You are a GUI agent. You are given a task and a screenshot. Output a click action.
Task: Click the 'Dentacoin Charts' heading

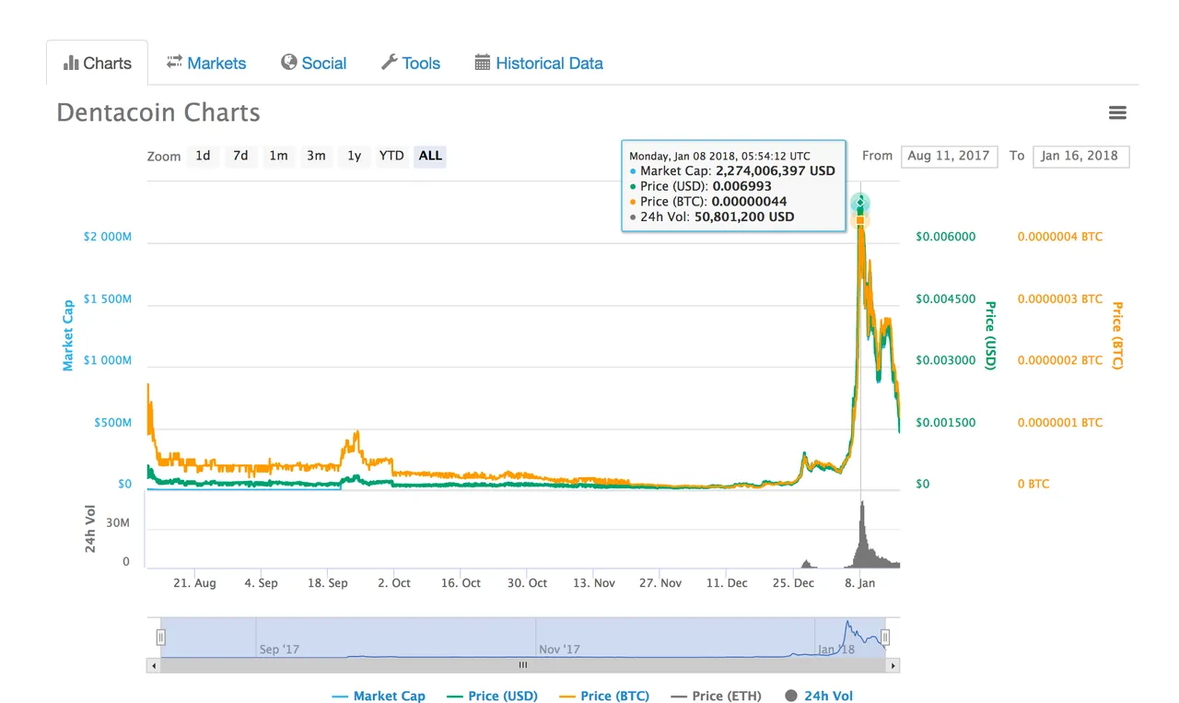(x=158, y=112)
